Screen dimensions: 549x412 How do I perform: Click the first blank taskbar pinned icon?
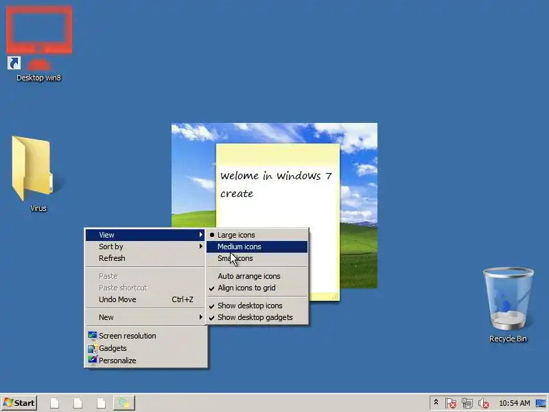55,403
